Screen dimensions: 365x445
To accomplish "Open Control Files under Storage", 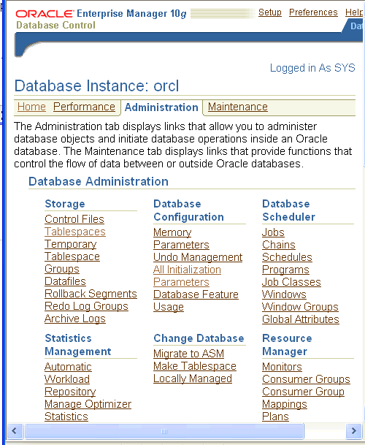I will (x=74, y=219).
